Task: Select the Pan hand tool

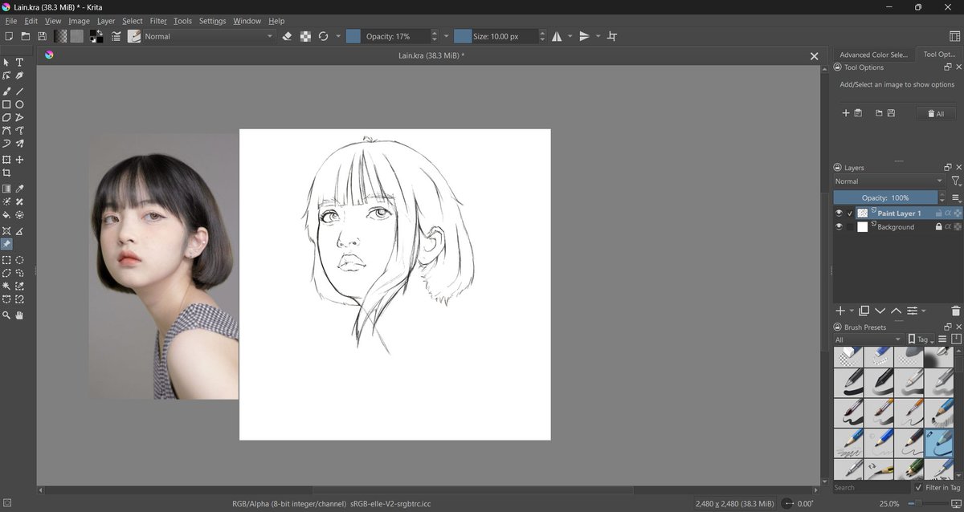Action: 20,315
